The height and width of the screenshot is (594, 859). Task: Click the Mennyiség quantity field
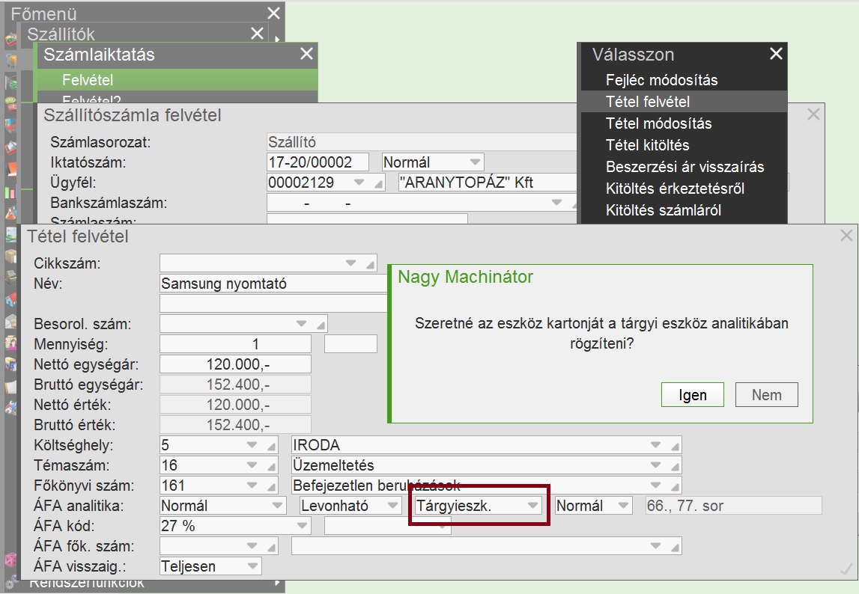(x=236, y=344)
